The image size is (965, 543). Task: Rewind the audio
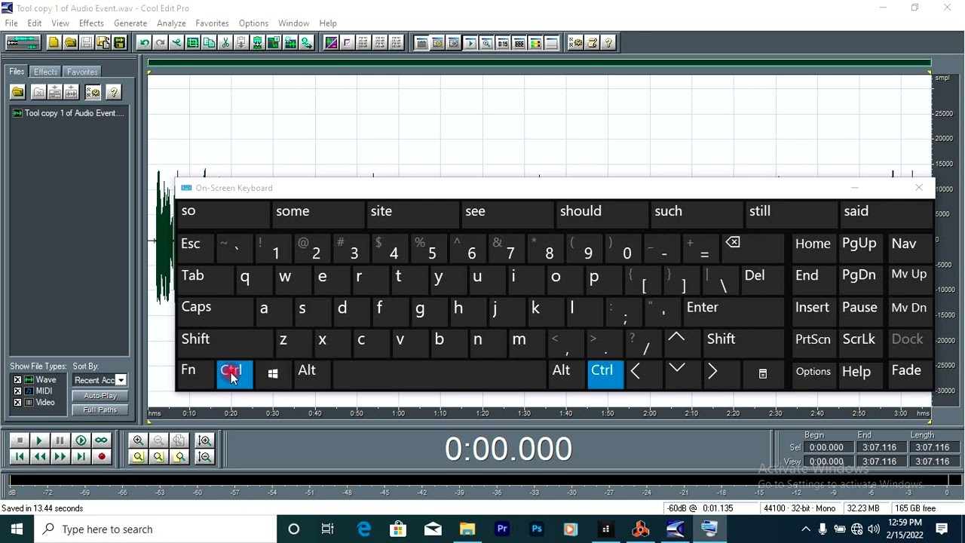39,456
